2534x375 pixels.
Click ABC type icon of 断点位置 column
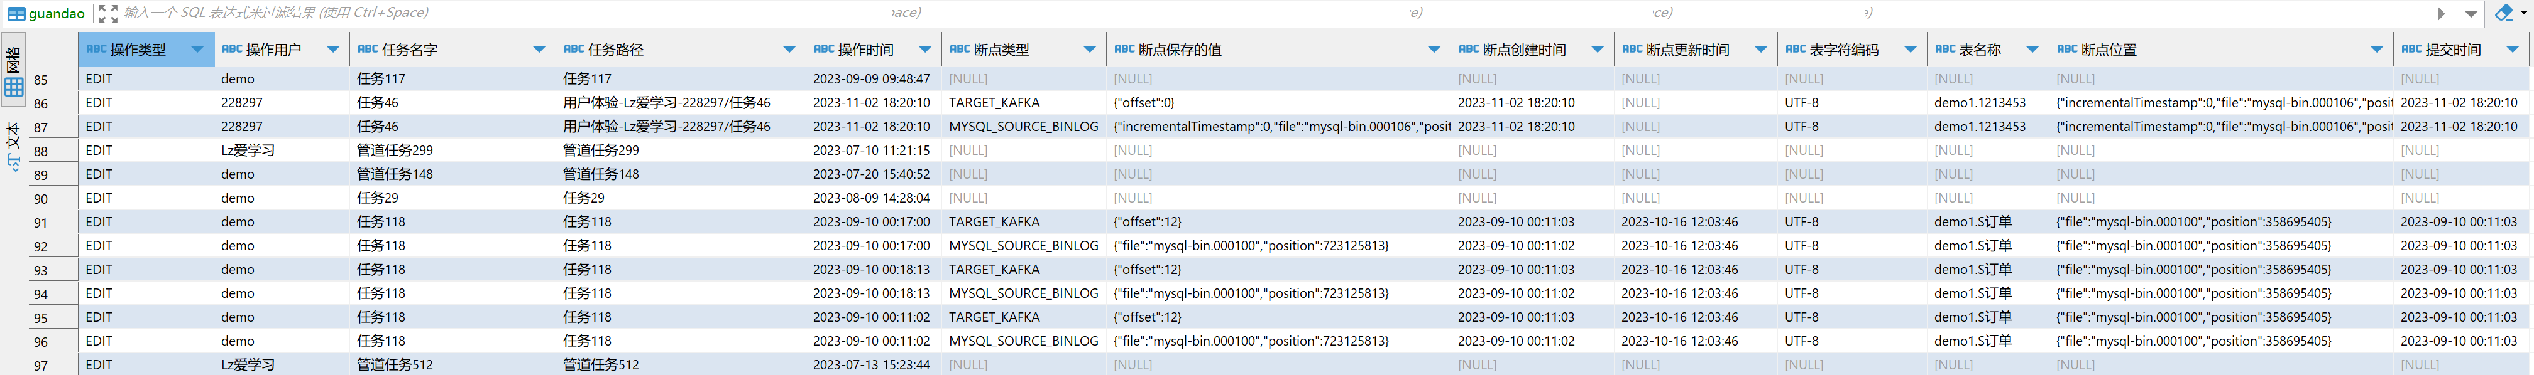2067,49
